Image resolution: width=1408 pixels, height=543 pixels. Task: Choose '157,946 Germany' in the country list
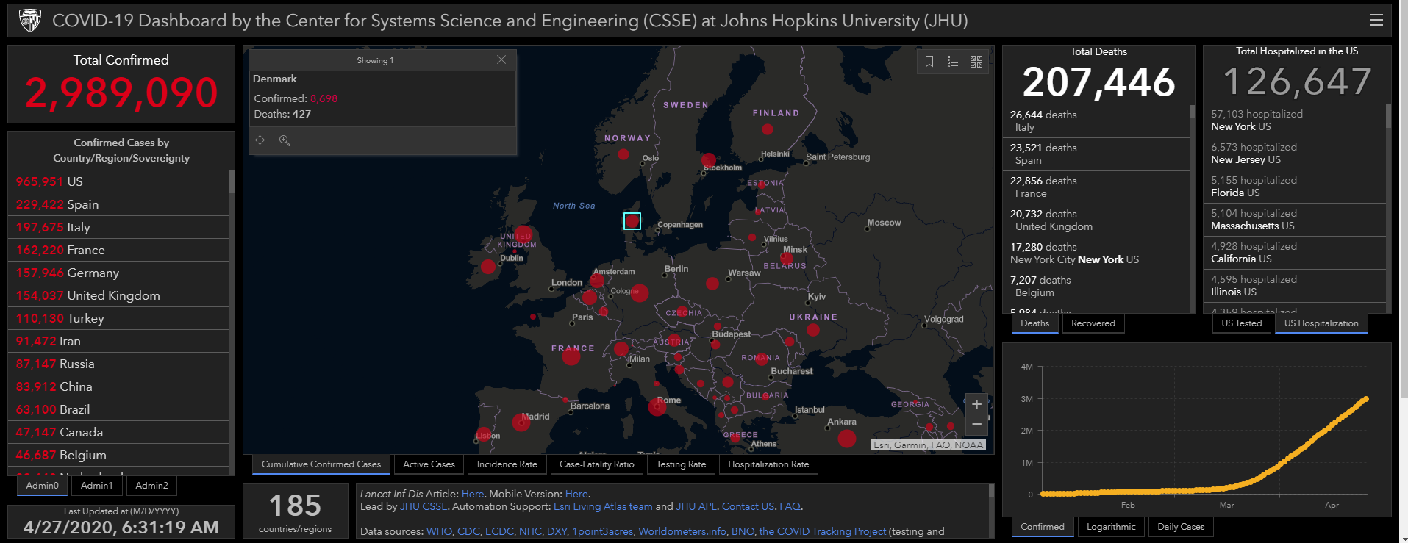tap(119, 273)
